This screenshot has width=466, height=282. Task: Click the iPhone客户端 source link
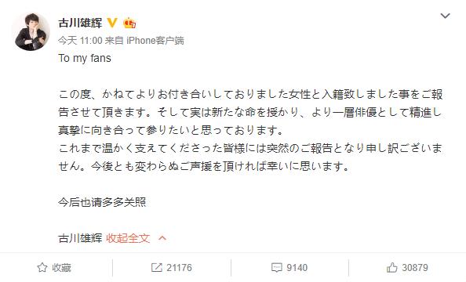point(155,41)
